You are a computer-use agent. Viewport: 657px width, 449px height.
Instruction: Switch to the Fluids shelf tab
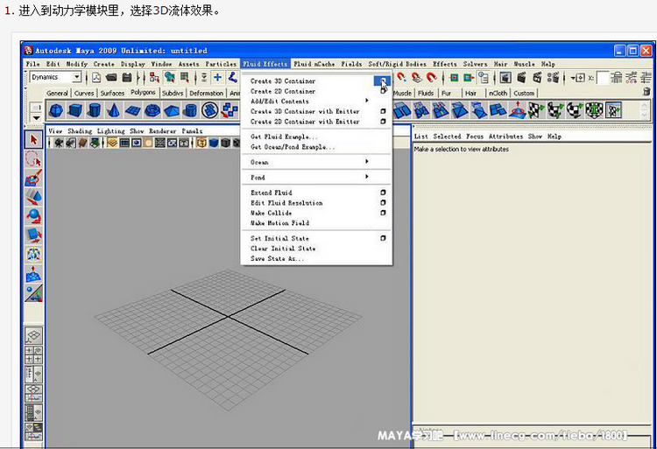coord(426,93)
